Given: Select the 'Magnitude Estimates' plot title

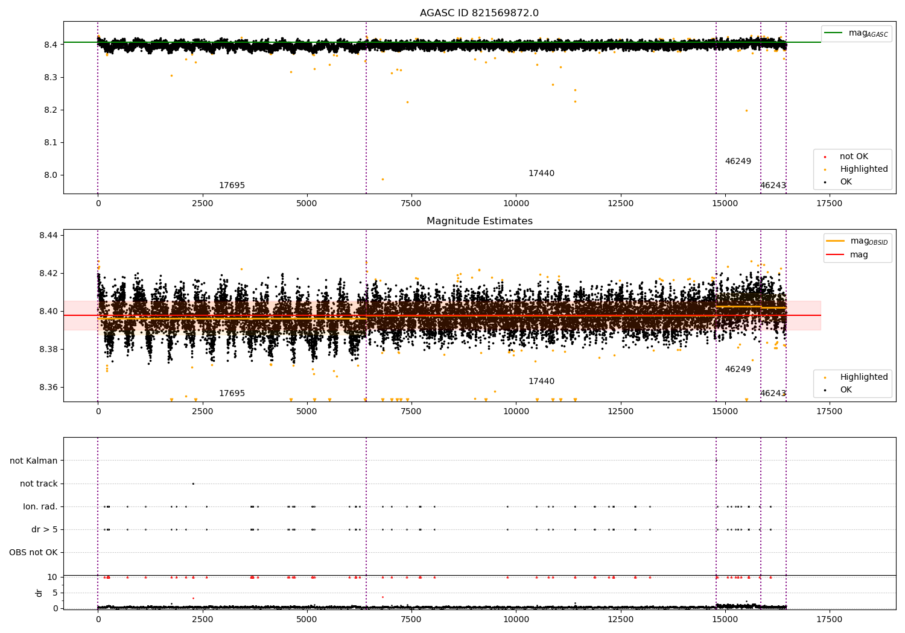Looking at the screenshot, I should 479,221.
